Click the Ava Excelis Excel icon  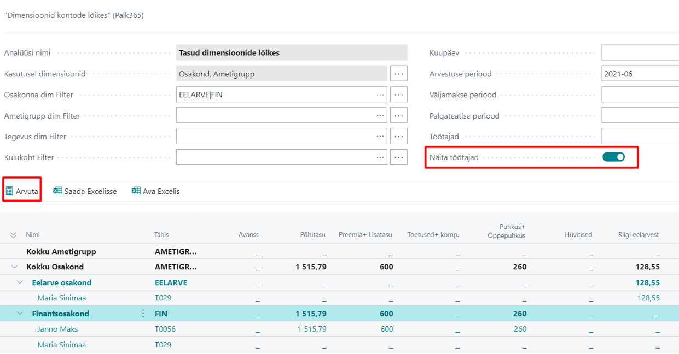(136, 191)
